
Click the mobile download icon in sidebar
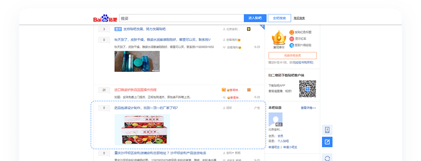[x=327, y=130]
